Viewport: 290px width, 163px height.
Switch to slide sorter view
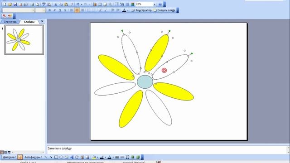pyautogui.click(x=5, y=152)
